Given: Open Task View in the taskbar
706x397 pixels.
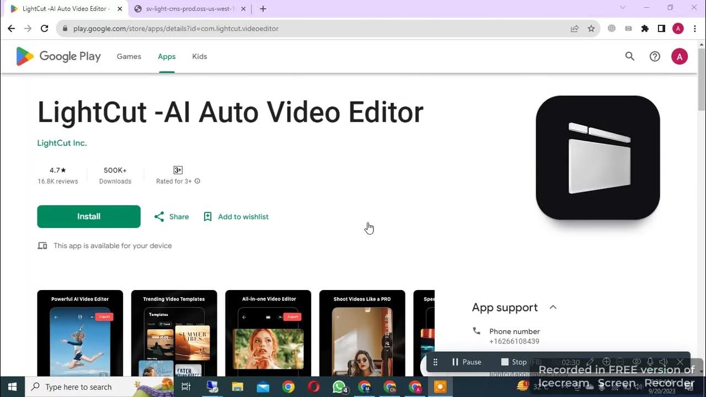Looking at the screenshot, I should [186, 387].
